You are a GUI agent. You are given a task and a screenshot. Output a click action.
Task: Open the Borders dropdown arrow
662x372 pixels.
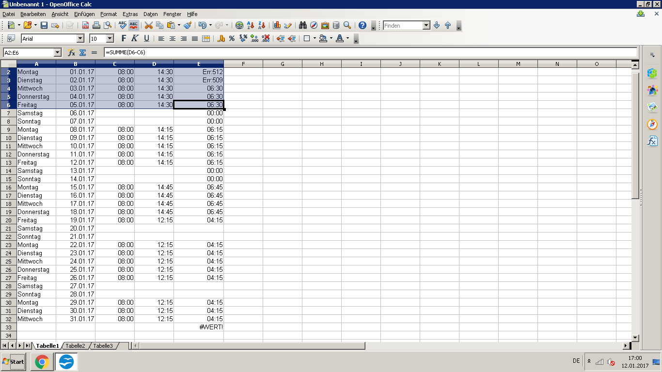point(315,38)
